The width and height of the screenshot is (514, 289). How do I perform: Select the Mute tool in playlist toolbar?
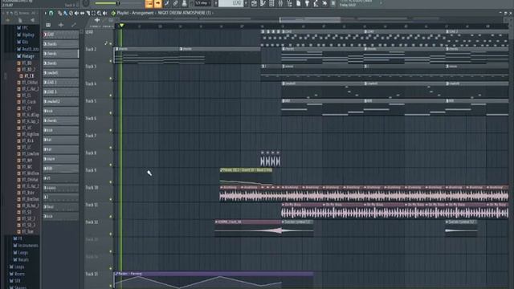[76, 13]
